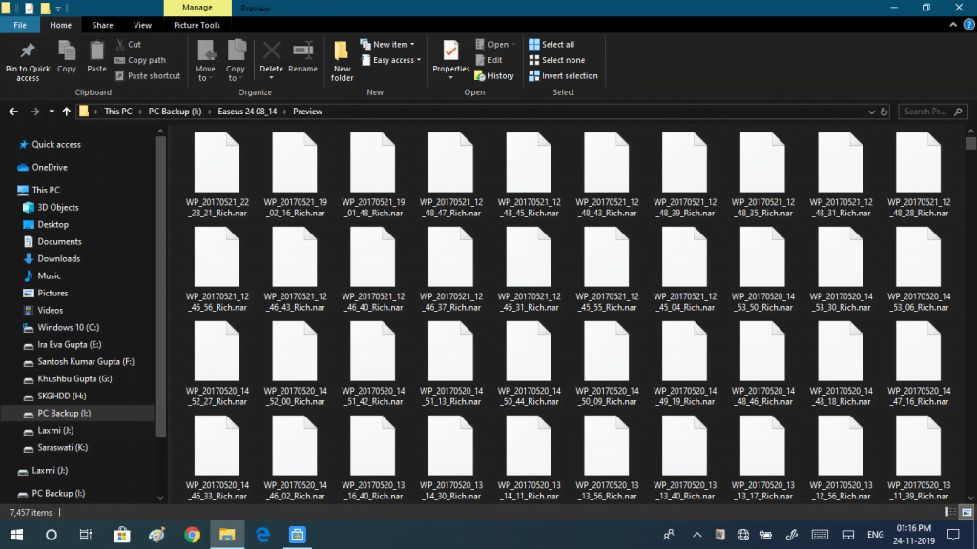Open the Copy to menu
This screenshot has height=549, width=977.
coord(236,61)
